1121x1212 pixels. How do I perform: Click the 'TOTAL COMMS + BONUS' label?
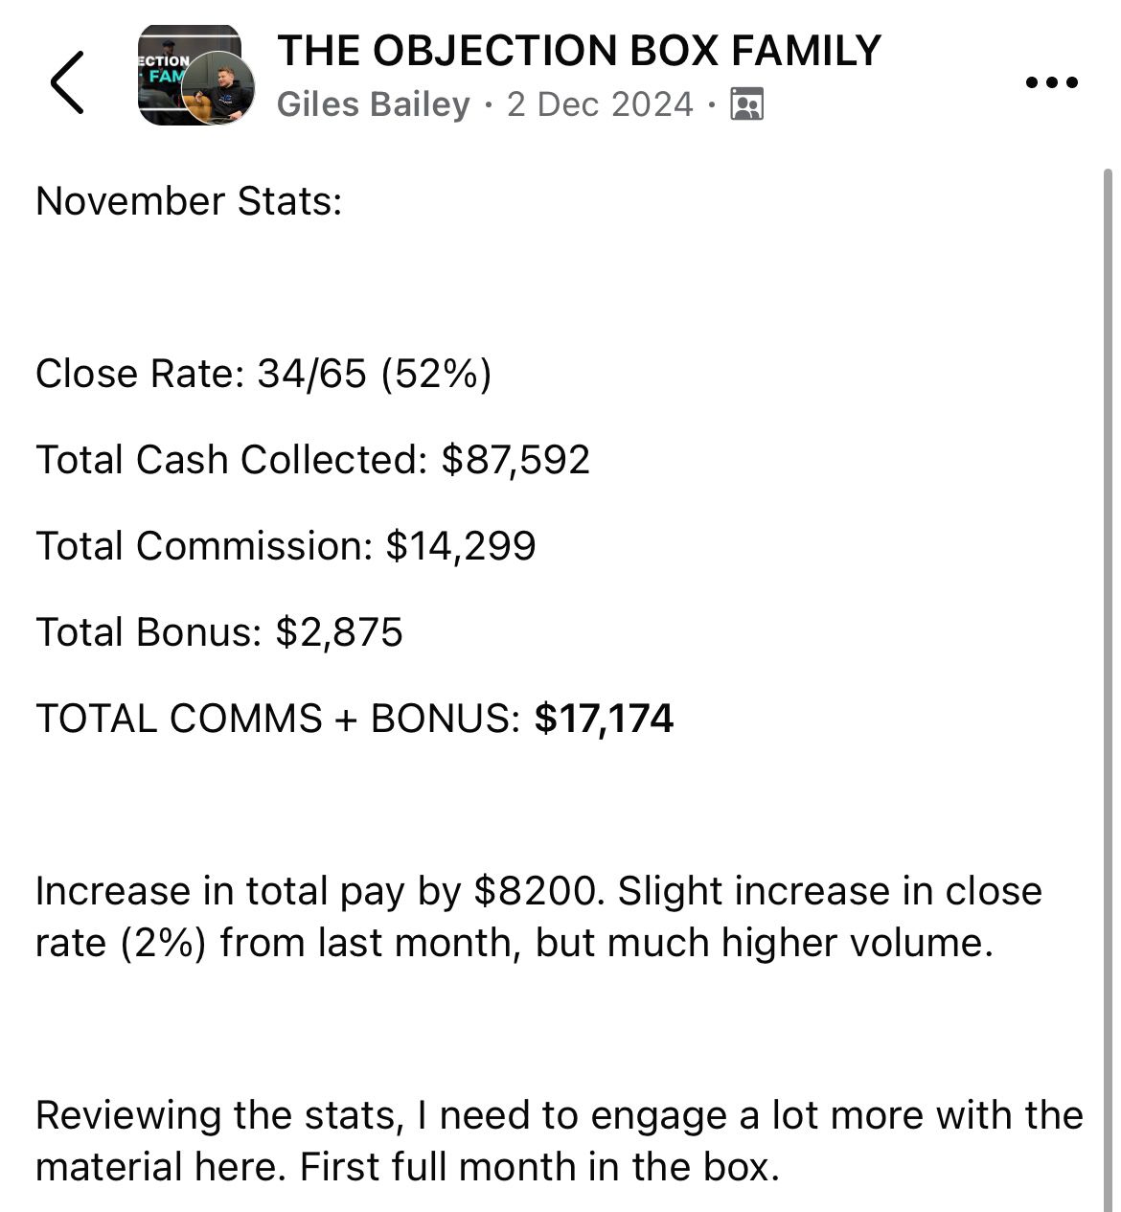(x=278, y=719)
